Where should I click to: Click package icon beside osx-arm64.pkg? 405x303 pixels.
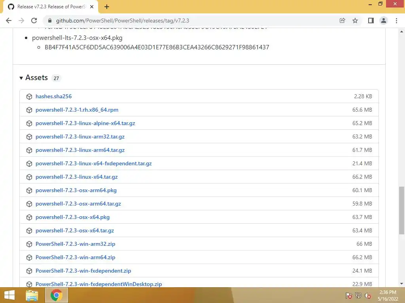tap(29, 191)
